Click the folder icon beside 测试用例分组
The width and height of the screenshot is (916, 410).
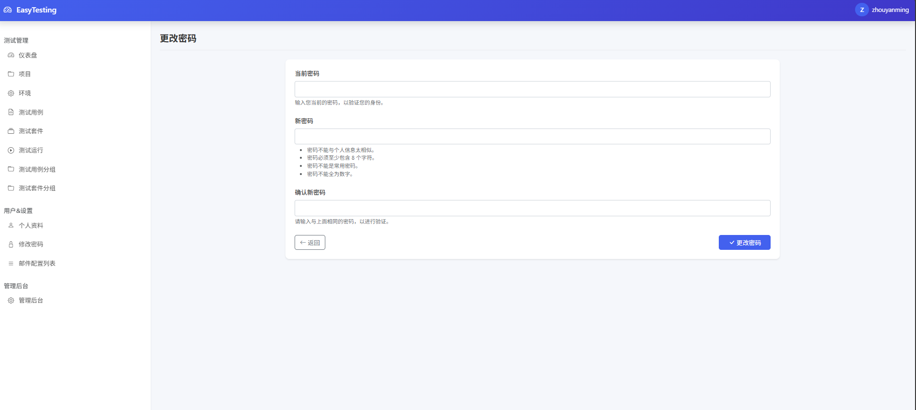(x=11, y=169)
